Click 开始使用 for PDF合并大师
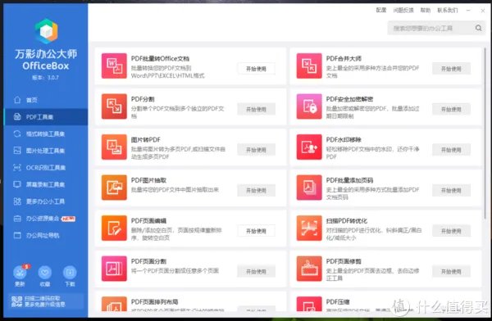 point(451,69)
